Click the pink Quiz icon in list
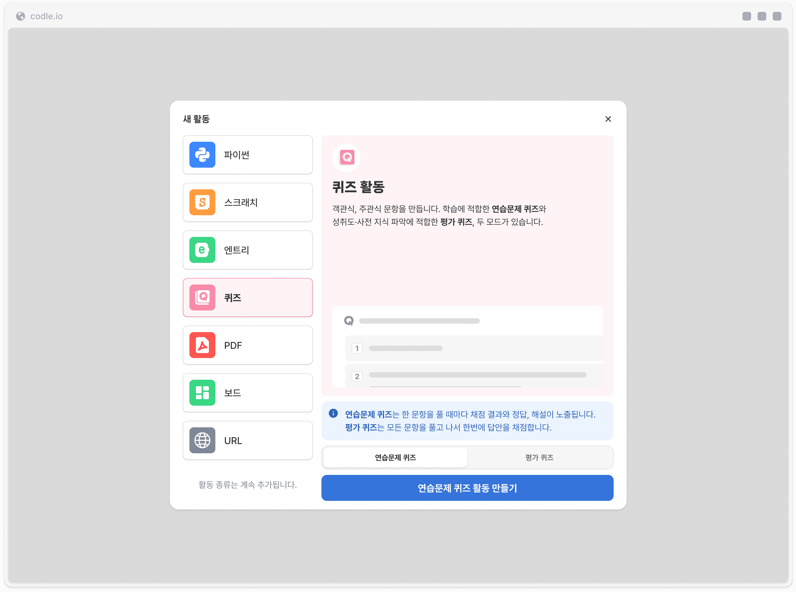796x592 pixels. pyautogui.click(x=202, y=297)
